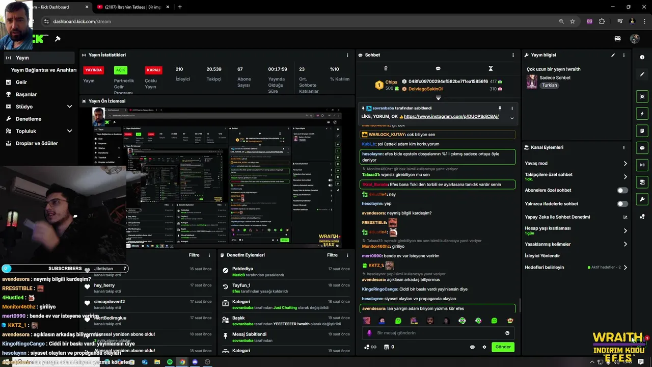The image size is (652, 367).
Task: Click the microphone icon in message field
Action: [369, 333]
